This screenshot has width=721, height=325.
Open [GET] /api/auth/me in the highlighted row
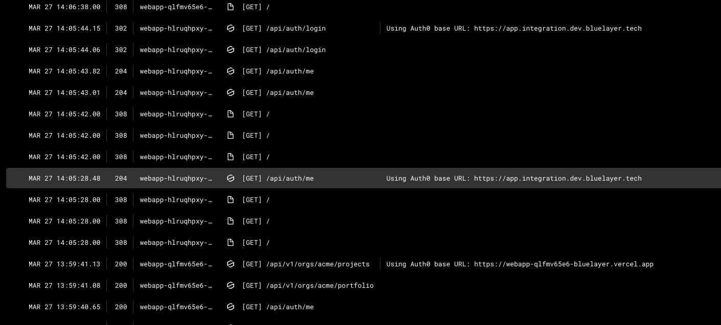pos(278,179)
